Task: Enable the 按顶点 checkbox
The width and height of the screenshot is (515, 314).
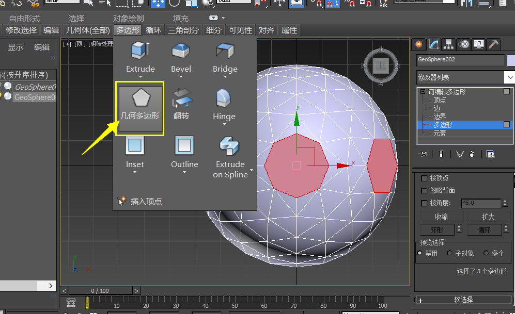Action: 425,178
